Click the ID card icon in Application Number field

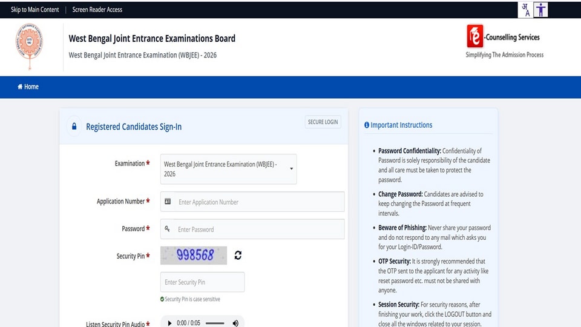pyautogui.click(x=168, y=201)
